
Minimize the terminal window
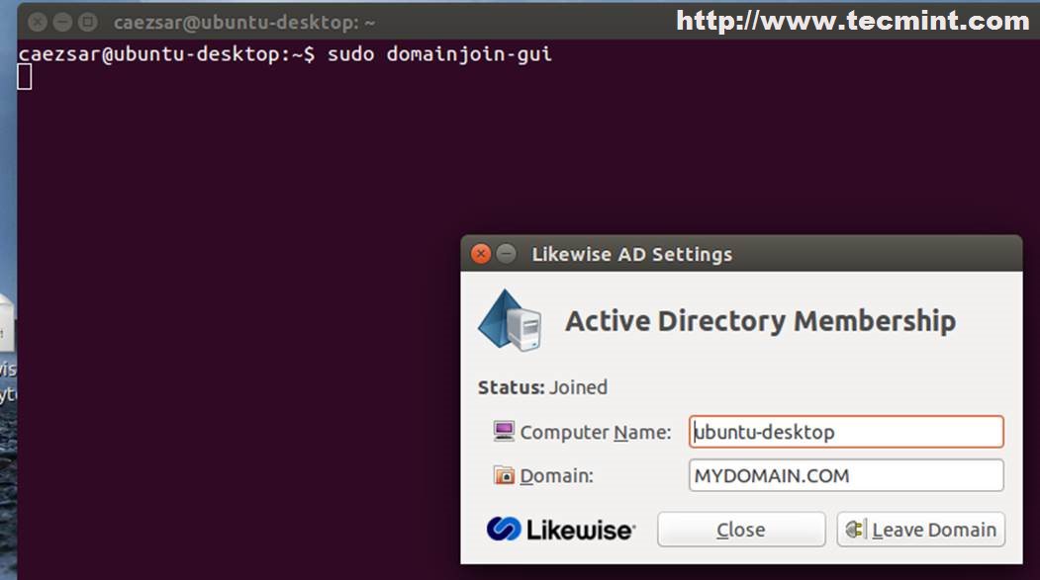62,23
